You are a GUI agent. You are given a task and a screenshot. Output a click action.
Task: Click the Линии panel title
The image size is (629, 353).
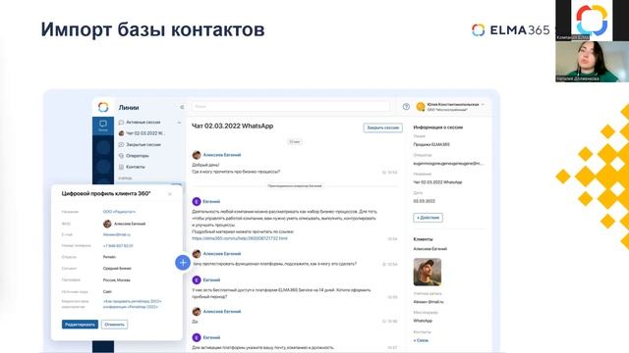point(129,108)
